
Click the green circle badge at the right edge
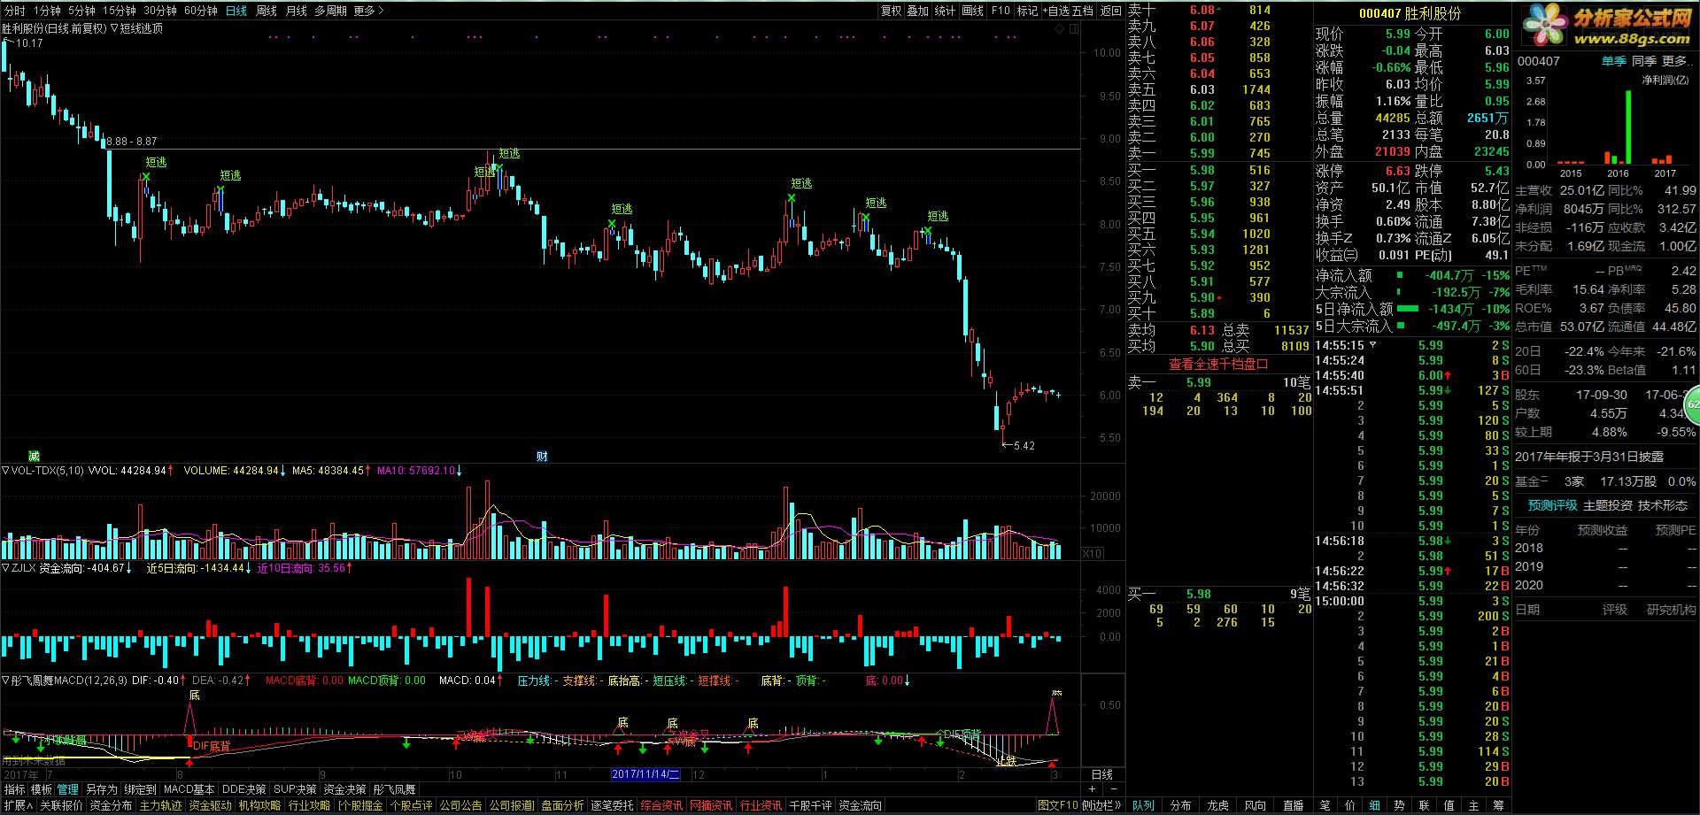(1692, 404)
